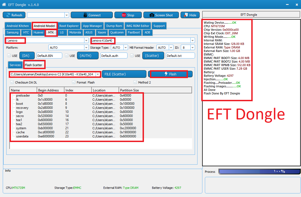Click the red stop sign icon

(124, 15)
